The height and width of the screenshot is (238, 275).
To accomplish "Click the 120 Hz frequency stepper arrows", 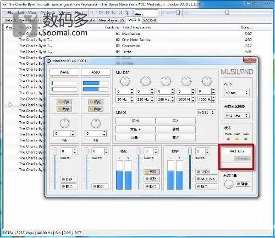I will point(152,99).
